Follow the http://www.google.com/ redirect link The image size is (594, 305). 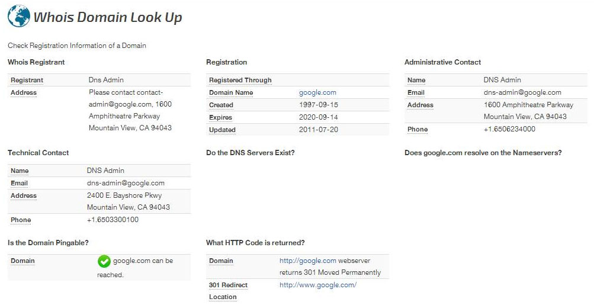[318, 285]
